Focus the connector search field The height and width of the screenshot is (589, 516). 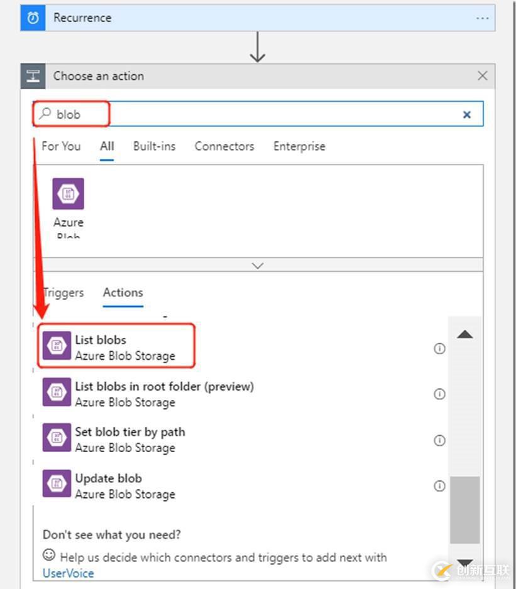(x=258, y=114)
